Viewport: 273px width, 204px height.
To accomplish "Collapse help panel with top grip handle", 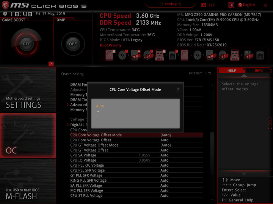I will coord(244,76).
